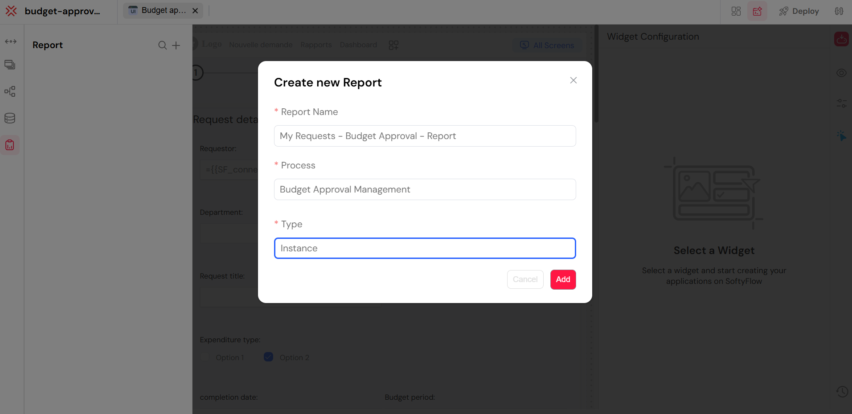Image resolution: width=852 pixels, height=414 pixels.
Task: Open the Type dropdown showing Instance
Action: 425,248
